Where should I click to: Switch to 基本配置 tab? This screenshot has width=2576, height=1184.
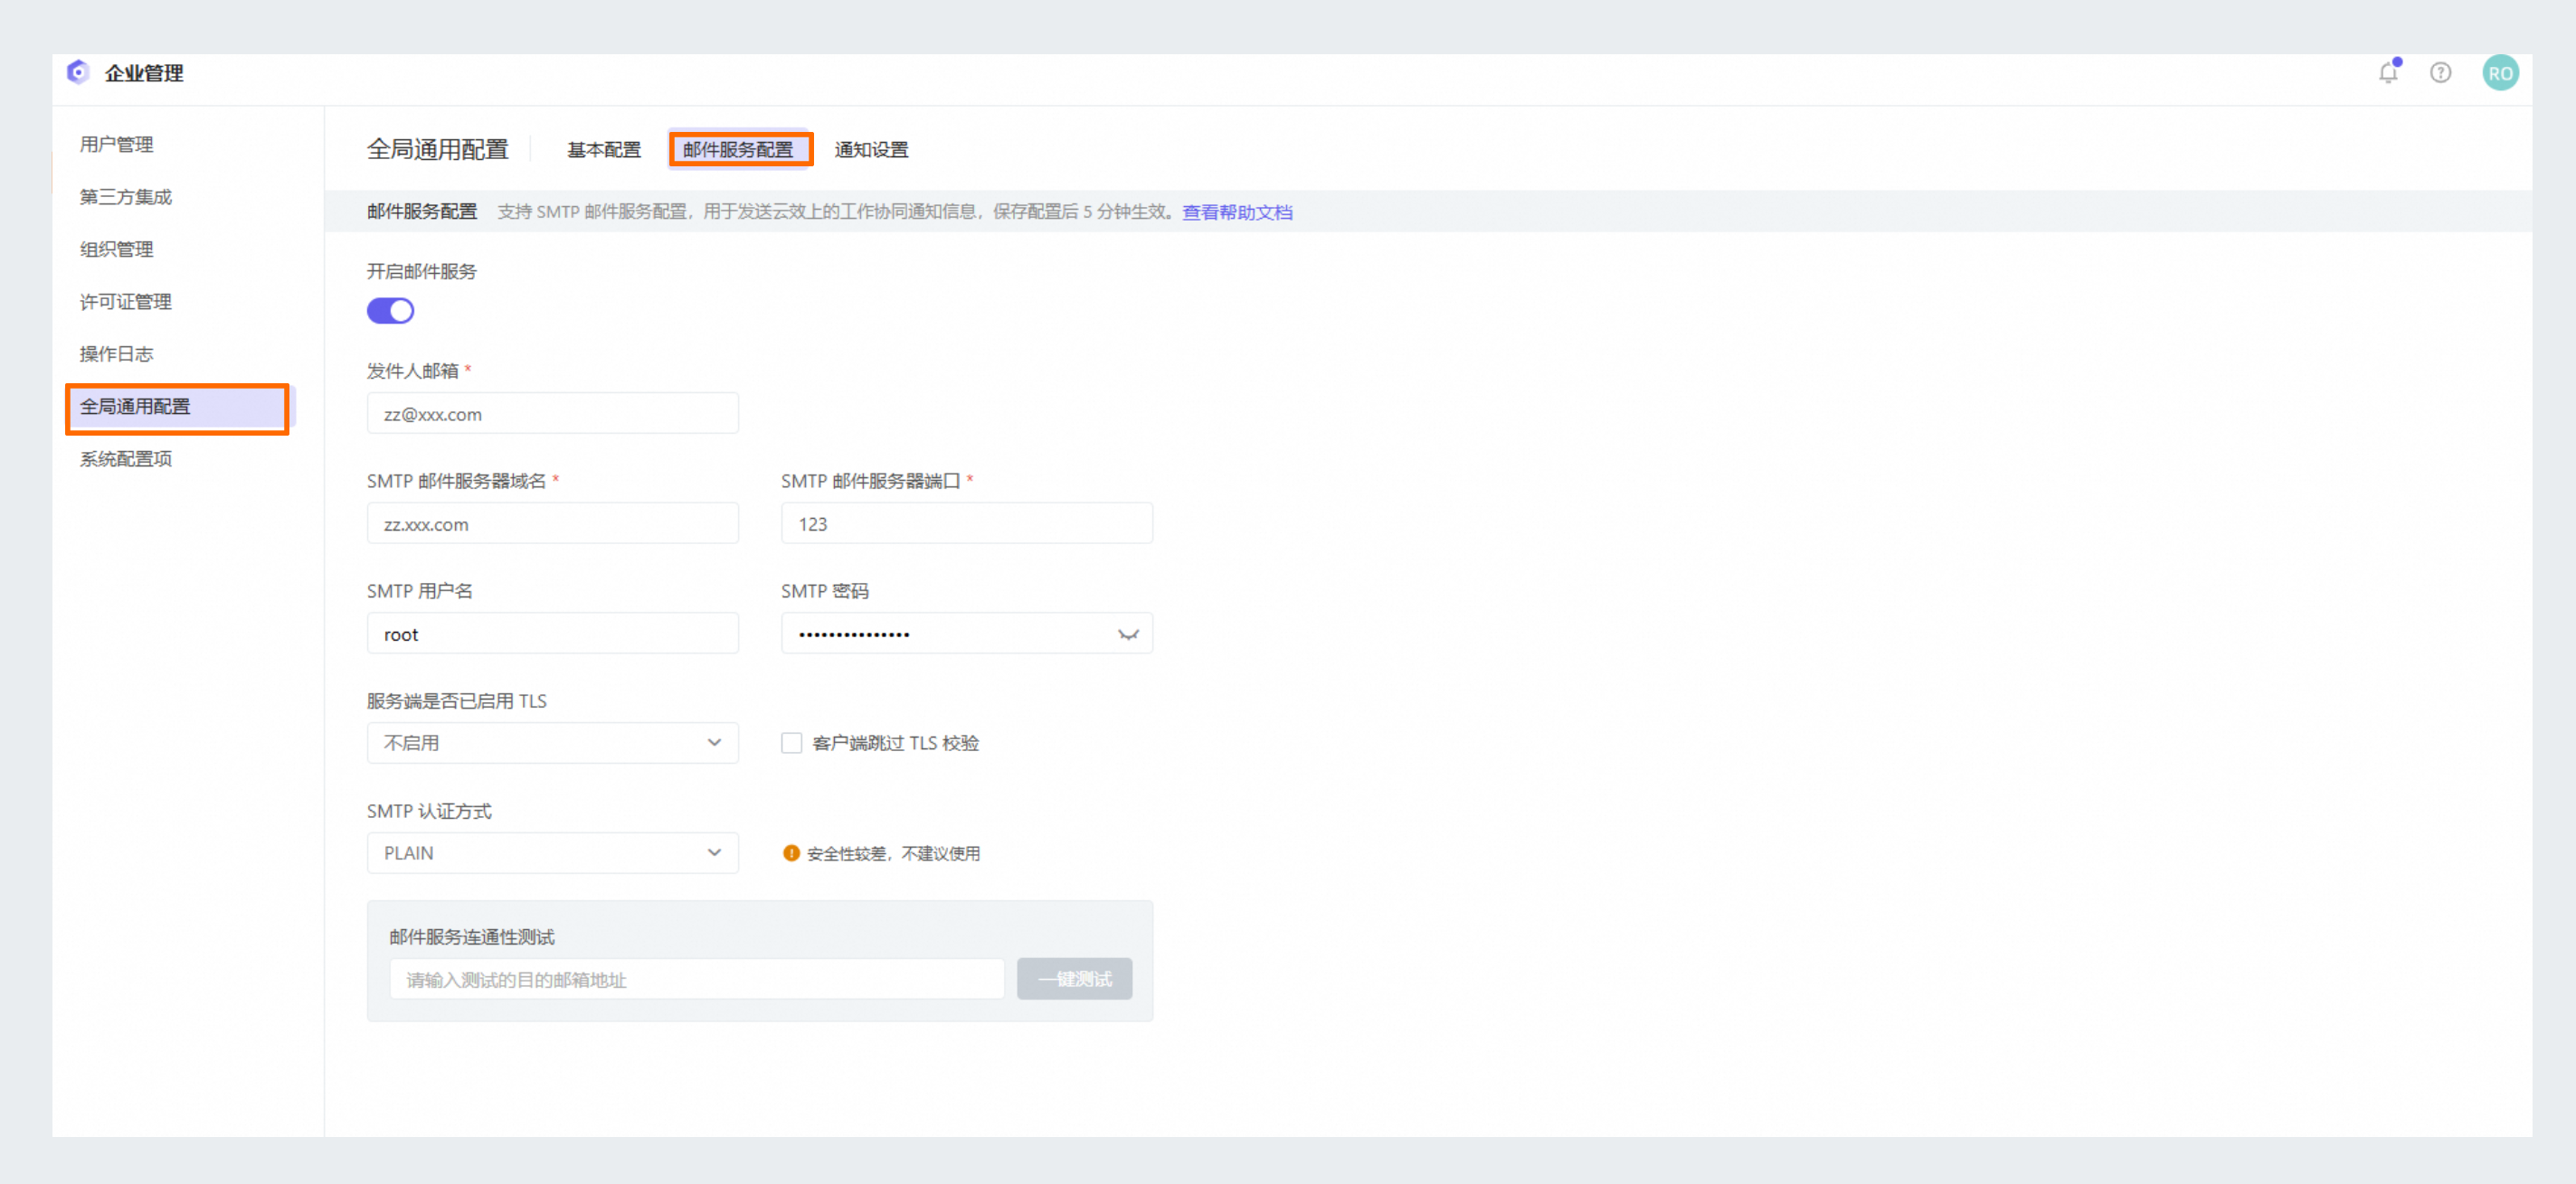pos(603,150)
